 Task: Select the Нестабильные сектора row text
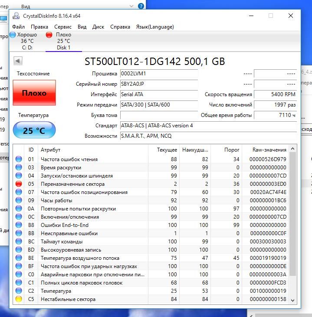tap(68, 299)
